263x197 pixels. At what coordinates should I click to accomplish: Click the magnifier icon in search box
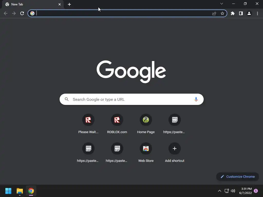point(67,99)
